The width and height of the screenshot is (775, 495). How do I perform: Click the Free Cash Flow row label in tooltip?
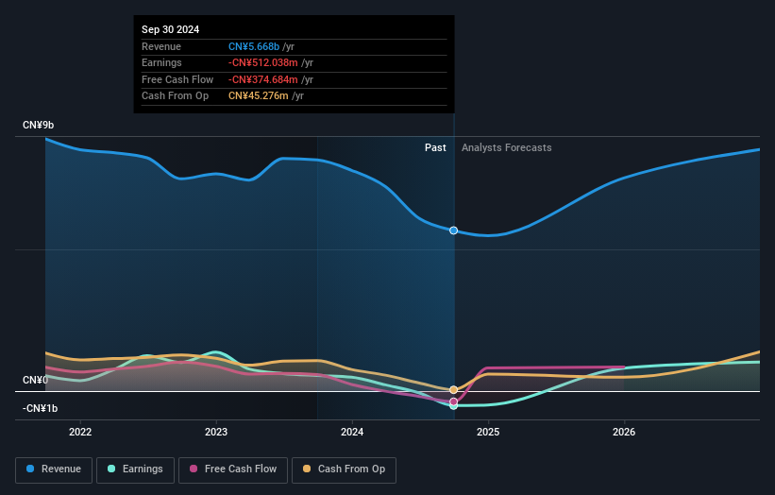coord(177,79)
